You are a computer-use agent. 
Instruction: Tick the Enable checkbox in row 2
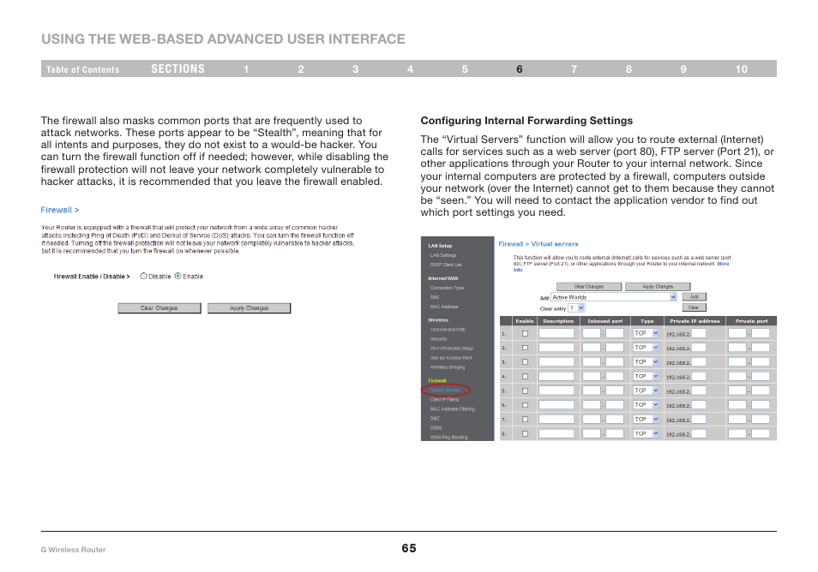pos(525,348)
